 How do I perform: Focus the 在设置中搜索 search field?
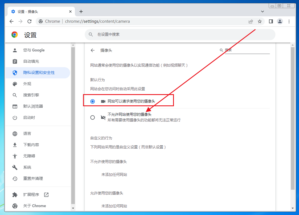point(180,35)
